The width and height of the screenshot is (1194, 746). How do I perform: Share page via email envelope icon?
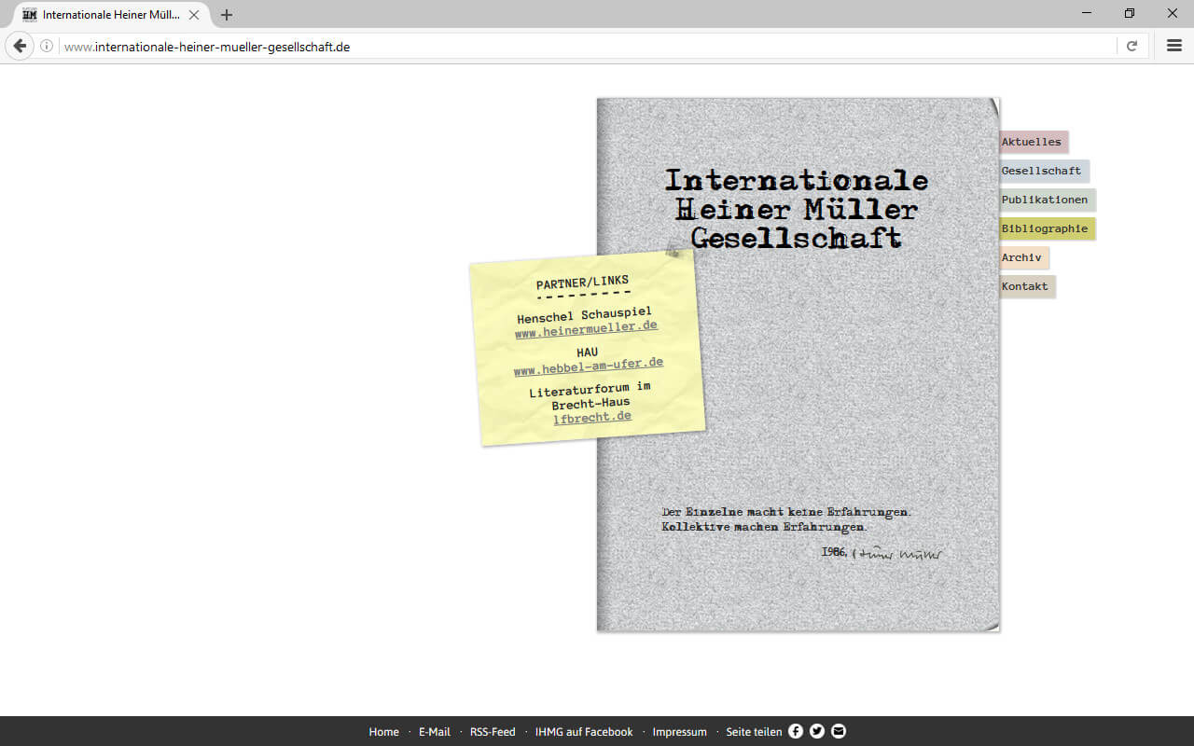coord(839,731)
